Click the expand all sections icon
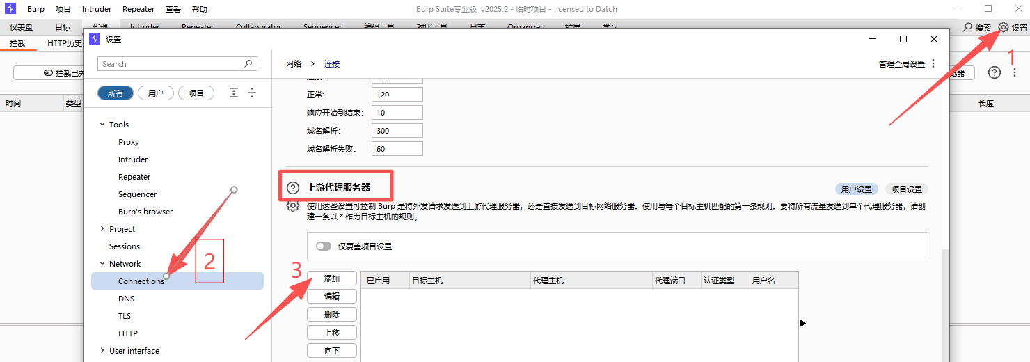This screenshot has width=1030, height=362. (x=234, y=93)
